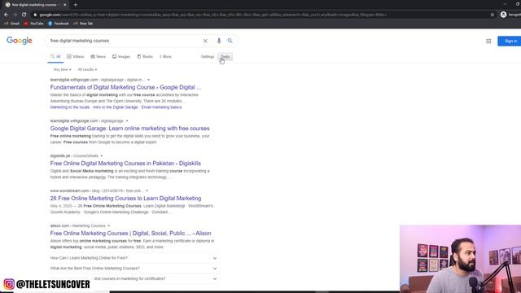Viewport: 521px width, 293px height.
Task: Open options arrow for Digital Garage URL
Action: (x=127, y=121)
